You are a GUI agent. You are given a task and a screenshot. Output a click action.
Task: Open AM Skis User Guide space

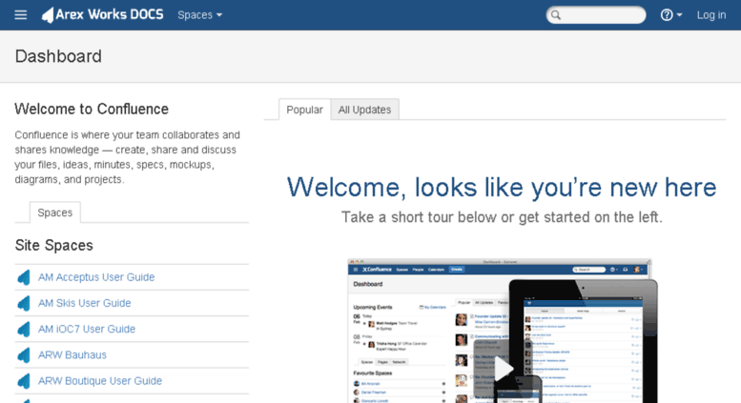click(85, 303)
